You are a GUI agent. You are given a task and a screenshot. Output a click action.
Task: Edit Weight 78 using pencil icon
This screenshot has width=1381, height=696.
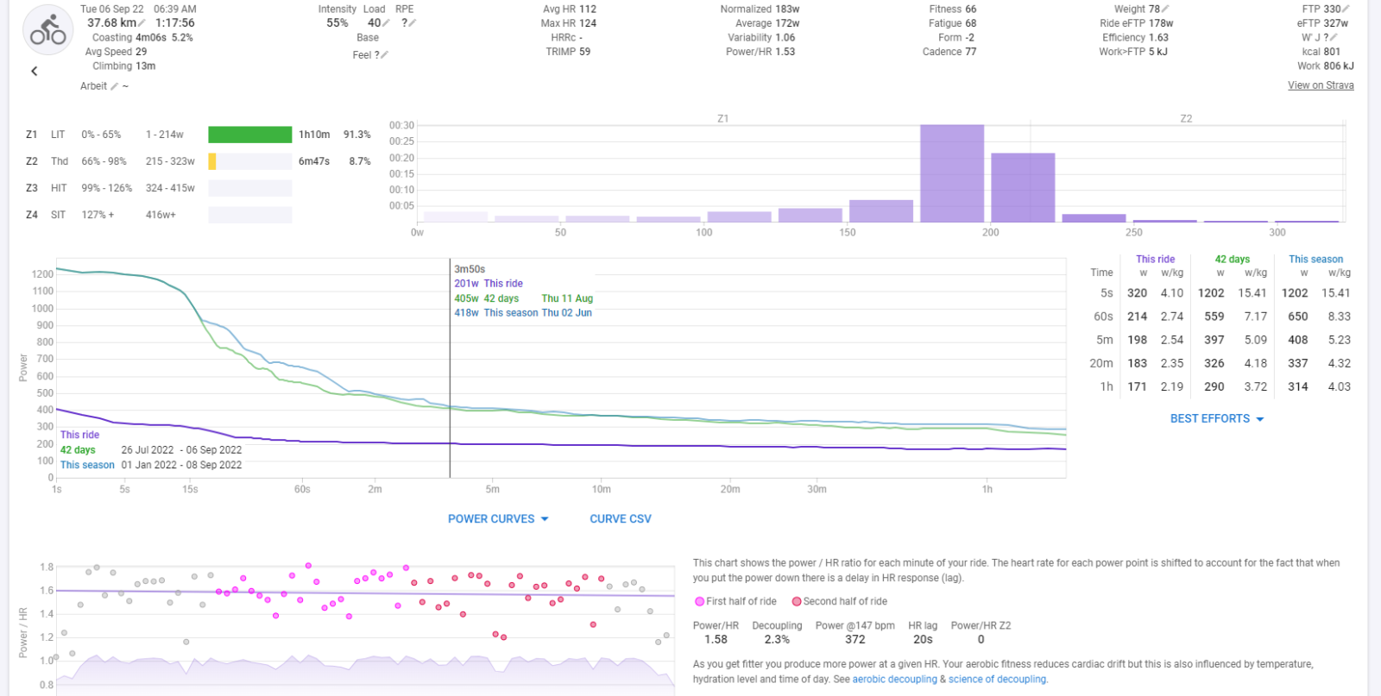click(1165, 9)
